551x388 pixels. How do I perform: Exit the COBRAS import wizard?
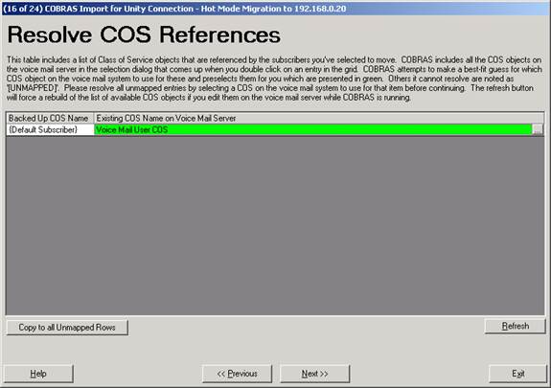[x=518, y=374]
